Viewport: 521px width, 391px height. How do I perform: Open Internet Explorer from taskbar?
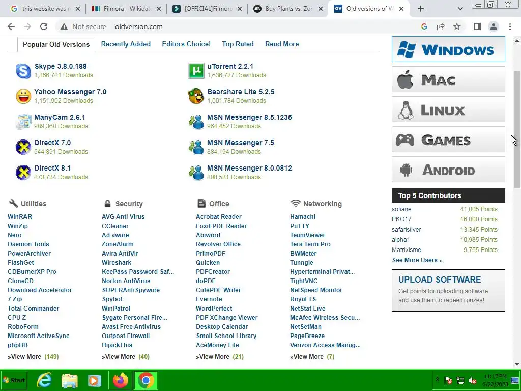(44, 380)
